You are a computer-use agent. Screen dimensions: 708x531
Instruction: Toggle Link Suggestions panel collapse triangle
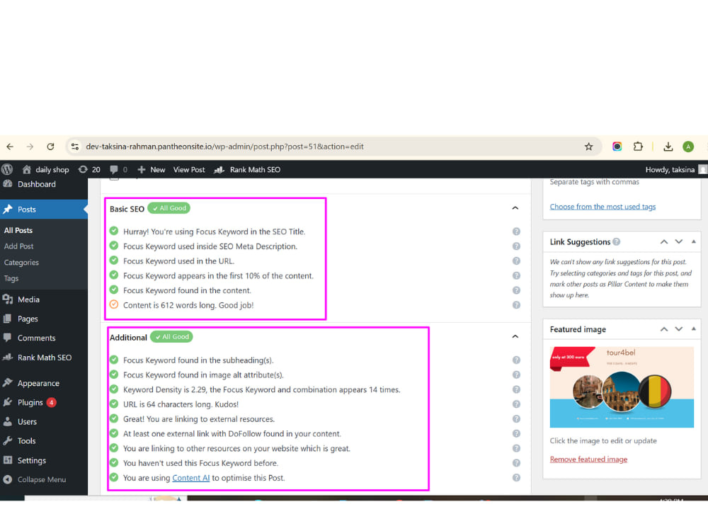[694, 242]
